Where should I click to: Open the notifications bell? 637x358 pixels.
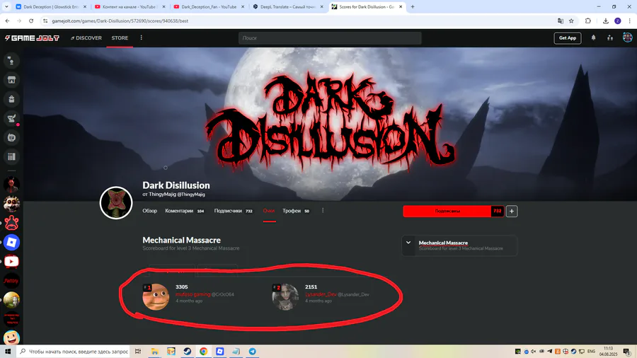pos(594,37)
